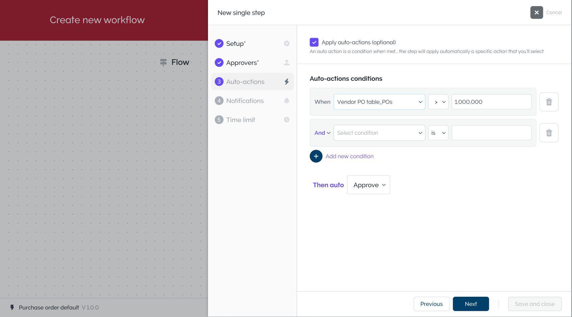Delete the empty second condition row
The height and width of the screenshot is (317, 572).
[549, 133]
